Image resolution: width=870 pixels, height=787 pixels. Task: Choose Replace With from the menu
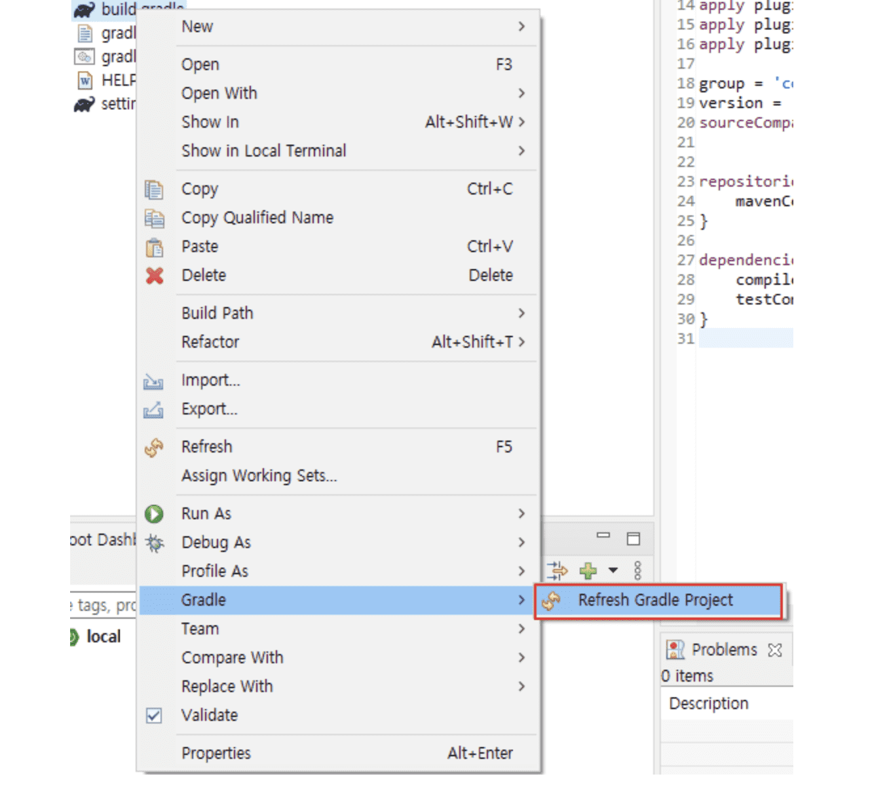[339, 687]
